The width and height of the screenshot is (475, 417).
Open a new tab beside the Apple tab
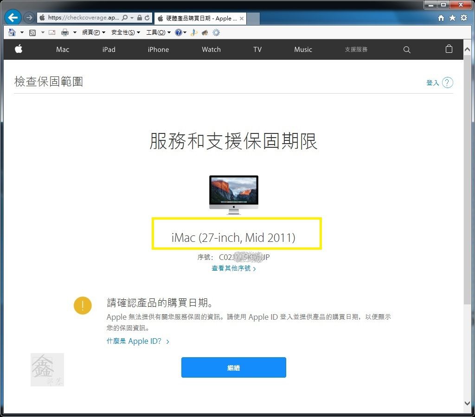pos(253,19)
